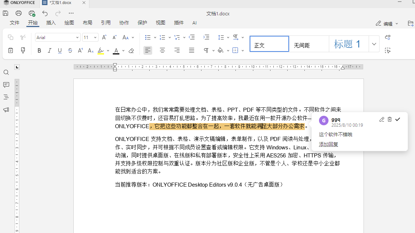415x233 pixels.
Task: Increase indent icon
Action: (206, 37)
